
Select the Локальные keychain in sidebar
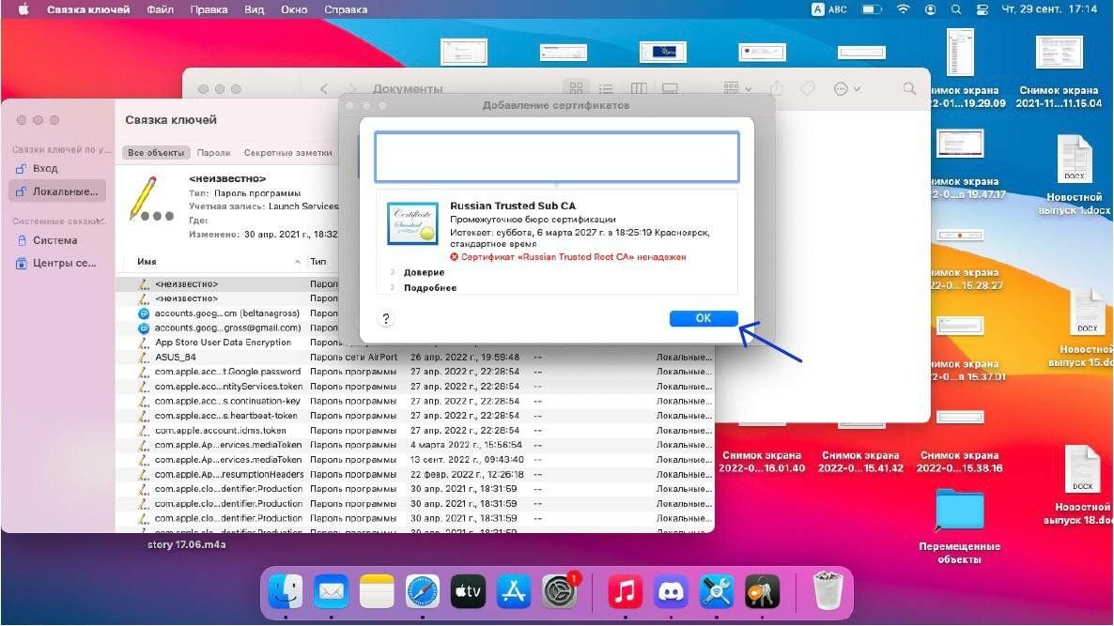pyautogui.click(x=57, y=191)
